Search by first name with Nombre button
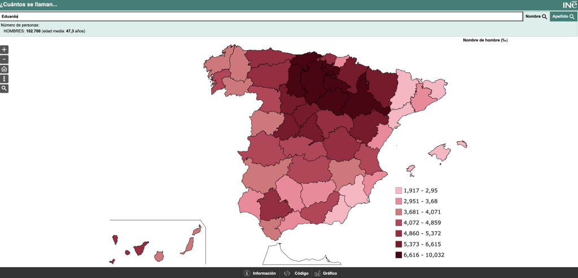Viewport: 578px width, 278px height. click(x=536, y=16)
